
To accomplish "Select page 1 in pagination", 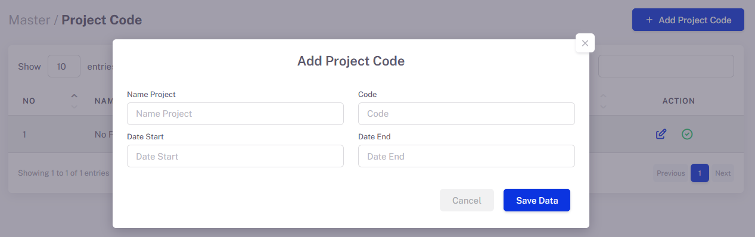I will (700, 173).
